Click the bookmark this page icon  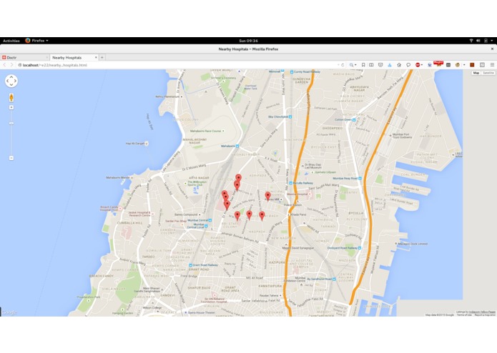363,65
